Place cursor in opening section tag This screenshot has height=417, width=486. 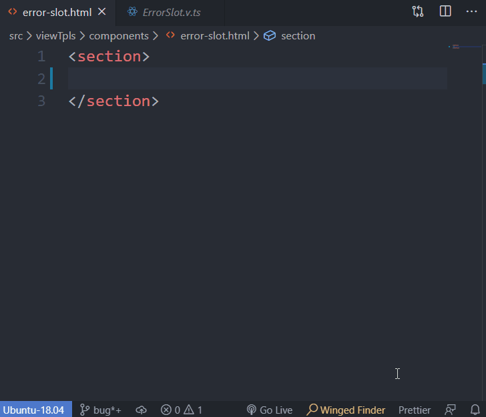point(109,57)
